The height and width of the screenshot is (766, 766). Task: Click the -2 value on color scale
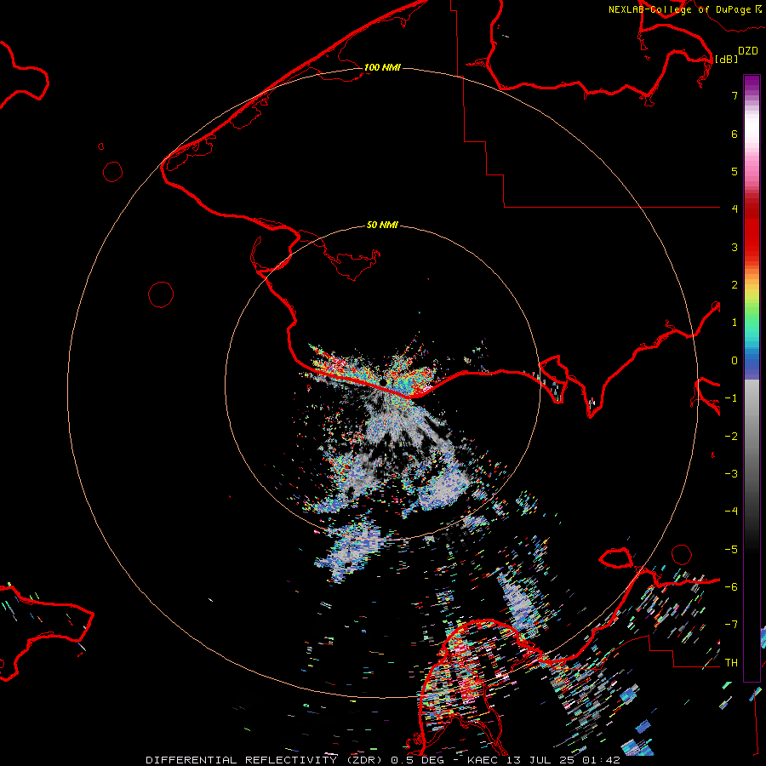coord(731,437)
